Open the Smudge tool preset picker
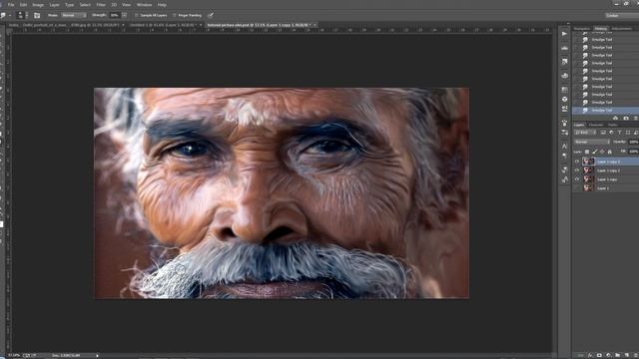This screenshot has width=639, height=359. tap(4, 16)
